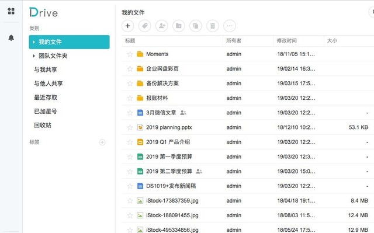Select the Moments folder name
The height and width of the screenshot is (233, 374).
tap(157, 54)
